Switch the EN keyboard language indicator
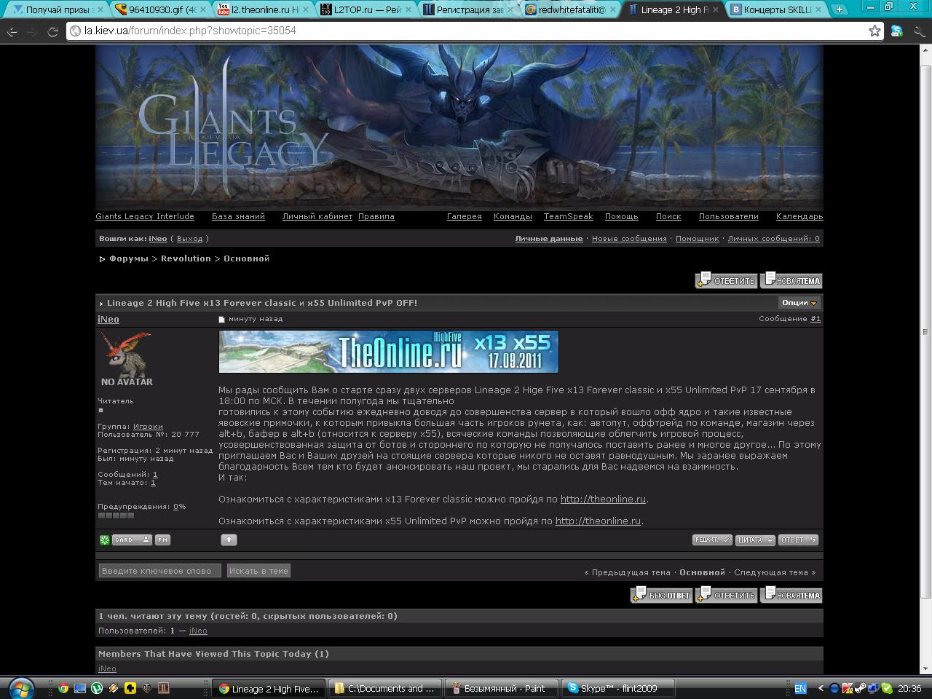Image resolution: width=932 pixels, height=699 pixels. [800, 688]
